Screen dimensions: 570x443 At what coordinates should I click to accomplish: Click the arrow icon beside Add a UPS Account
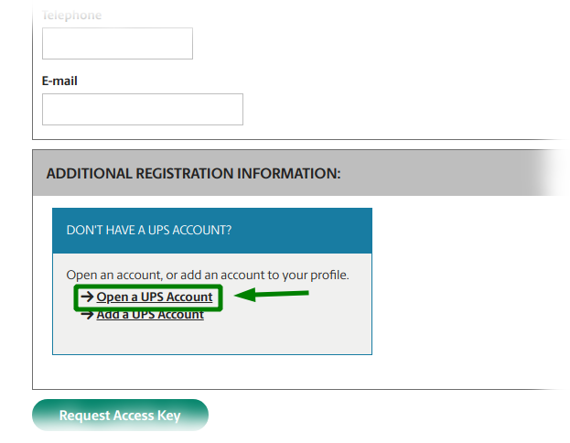[x=87, y=315]
